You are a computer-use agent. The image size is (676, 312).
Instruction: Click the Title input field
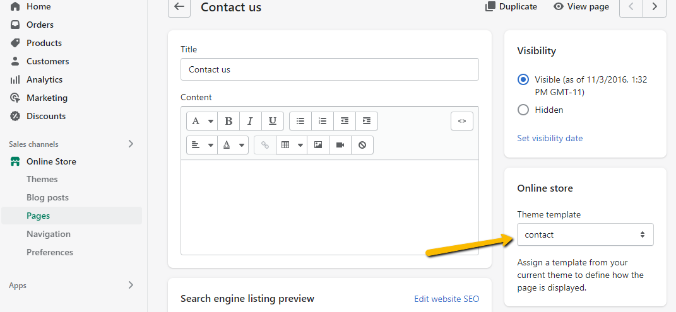coord(329,69)
